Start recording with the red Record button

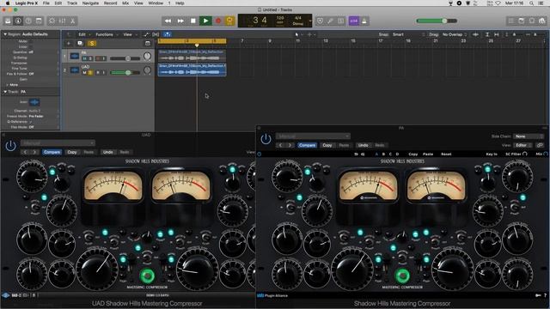click(x=218, y=21)
